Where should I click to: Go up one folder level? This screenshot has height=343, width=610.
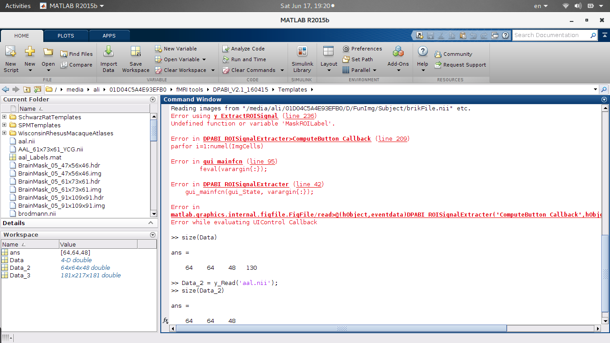coord(27,89)
